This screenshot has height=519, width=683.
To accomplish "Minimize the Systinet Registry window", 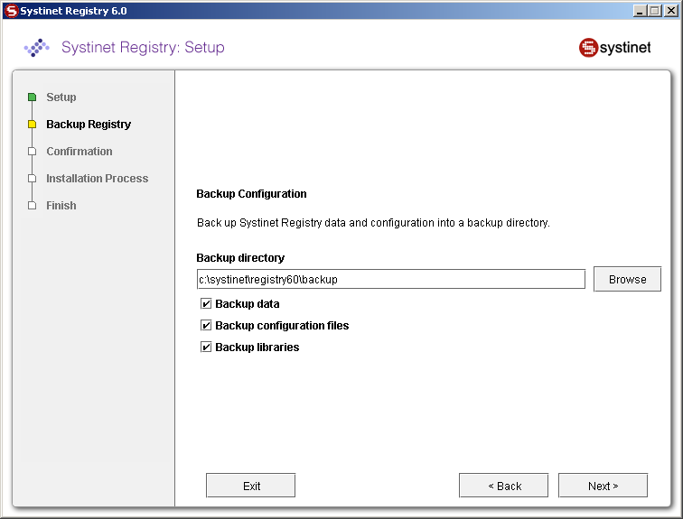I will click(639, 11).
